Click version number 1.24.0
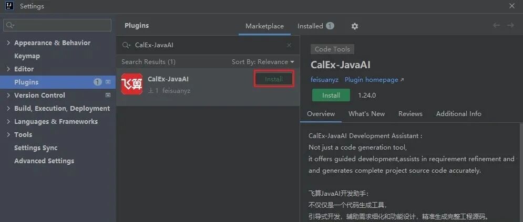Screen dimensions: 523x222 click(x=367, y=96)
